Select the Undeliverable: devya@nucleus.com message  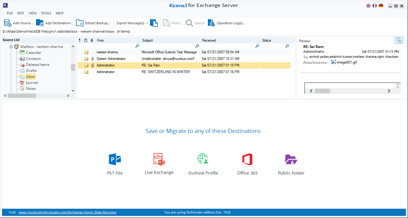tap(184, 59)
